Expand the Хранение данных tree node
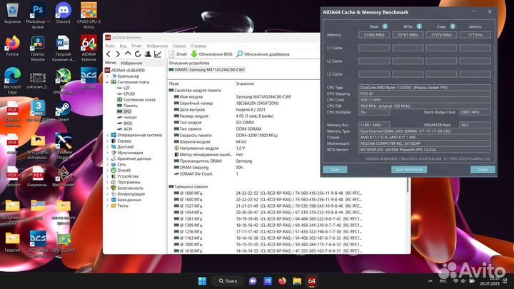The height and width of the screenshot is (289, 514). point(107,158)
